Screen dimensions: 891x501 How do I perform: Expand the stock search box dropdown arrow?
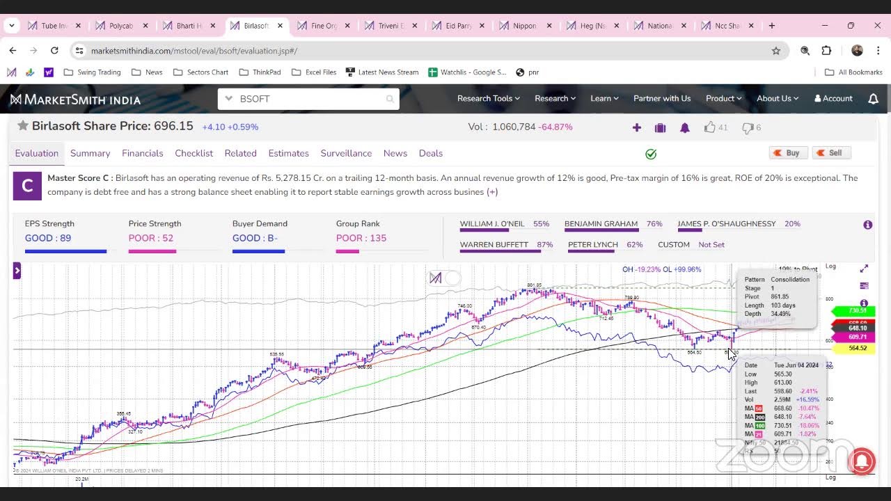[x=228, y=99]
